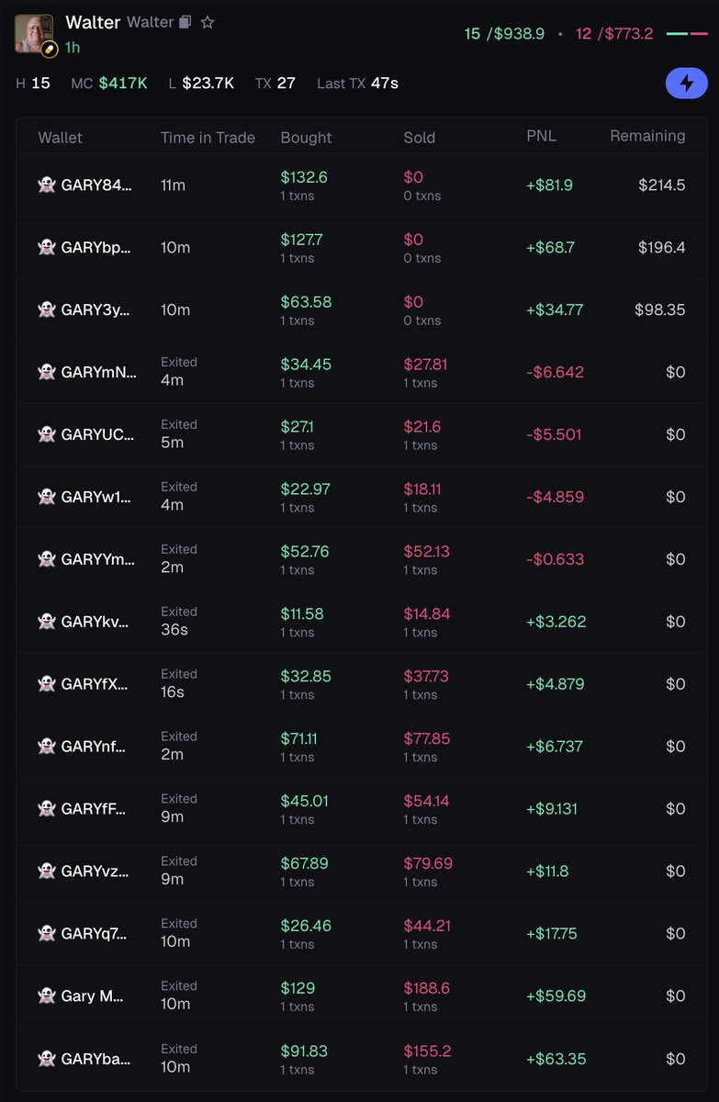Click the ghost icon beside Gary M wallet
Screen dimensions: 719x1102
[x=47, y=996]
